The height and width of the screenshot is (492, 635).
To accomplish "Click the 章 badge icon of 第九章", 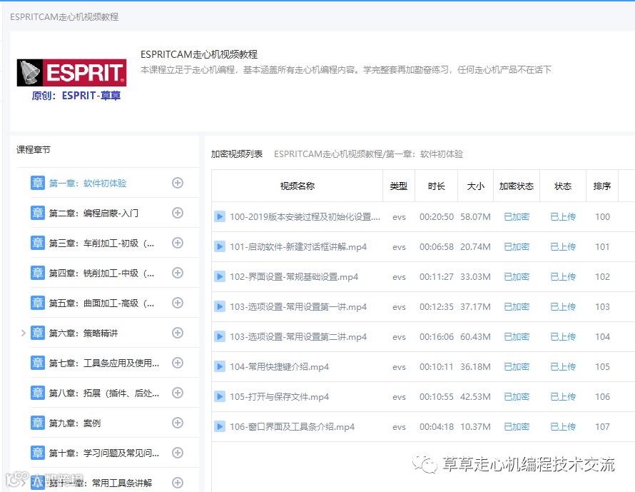I will point(38,423).
